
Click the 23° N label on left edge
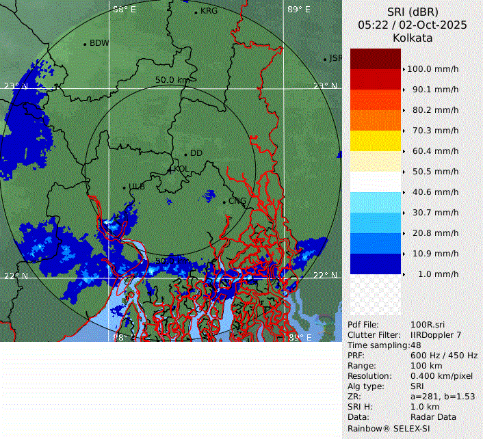tap(15, 86)
